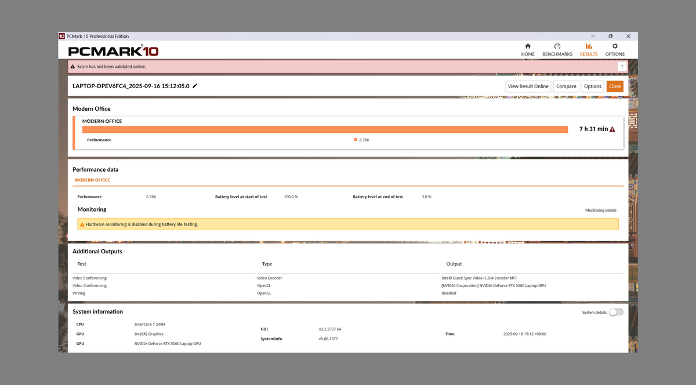The width and height of the screenshot is (696, 385).
Task: Open Monitoring details link
Action: click(601, 210)
